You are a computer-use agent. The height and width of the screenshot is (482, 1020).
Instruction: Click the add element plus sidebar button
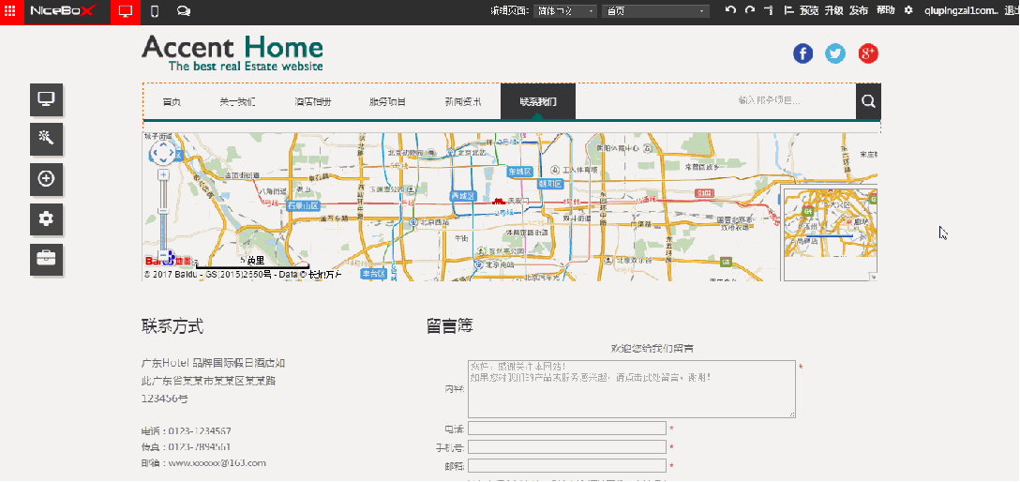pos(46,178)
